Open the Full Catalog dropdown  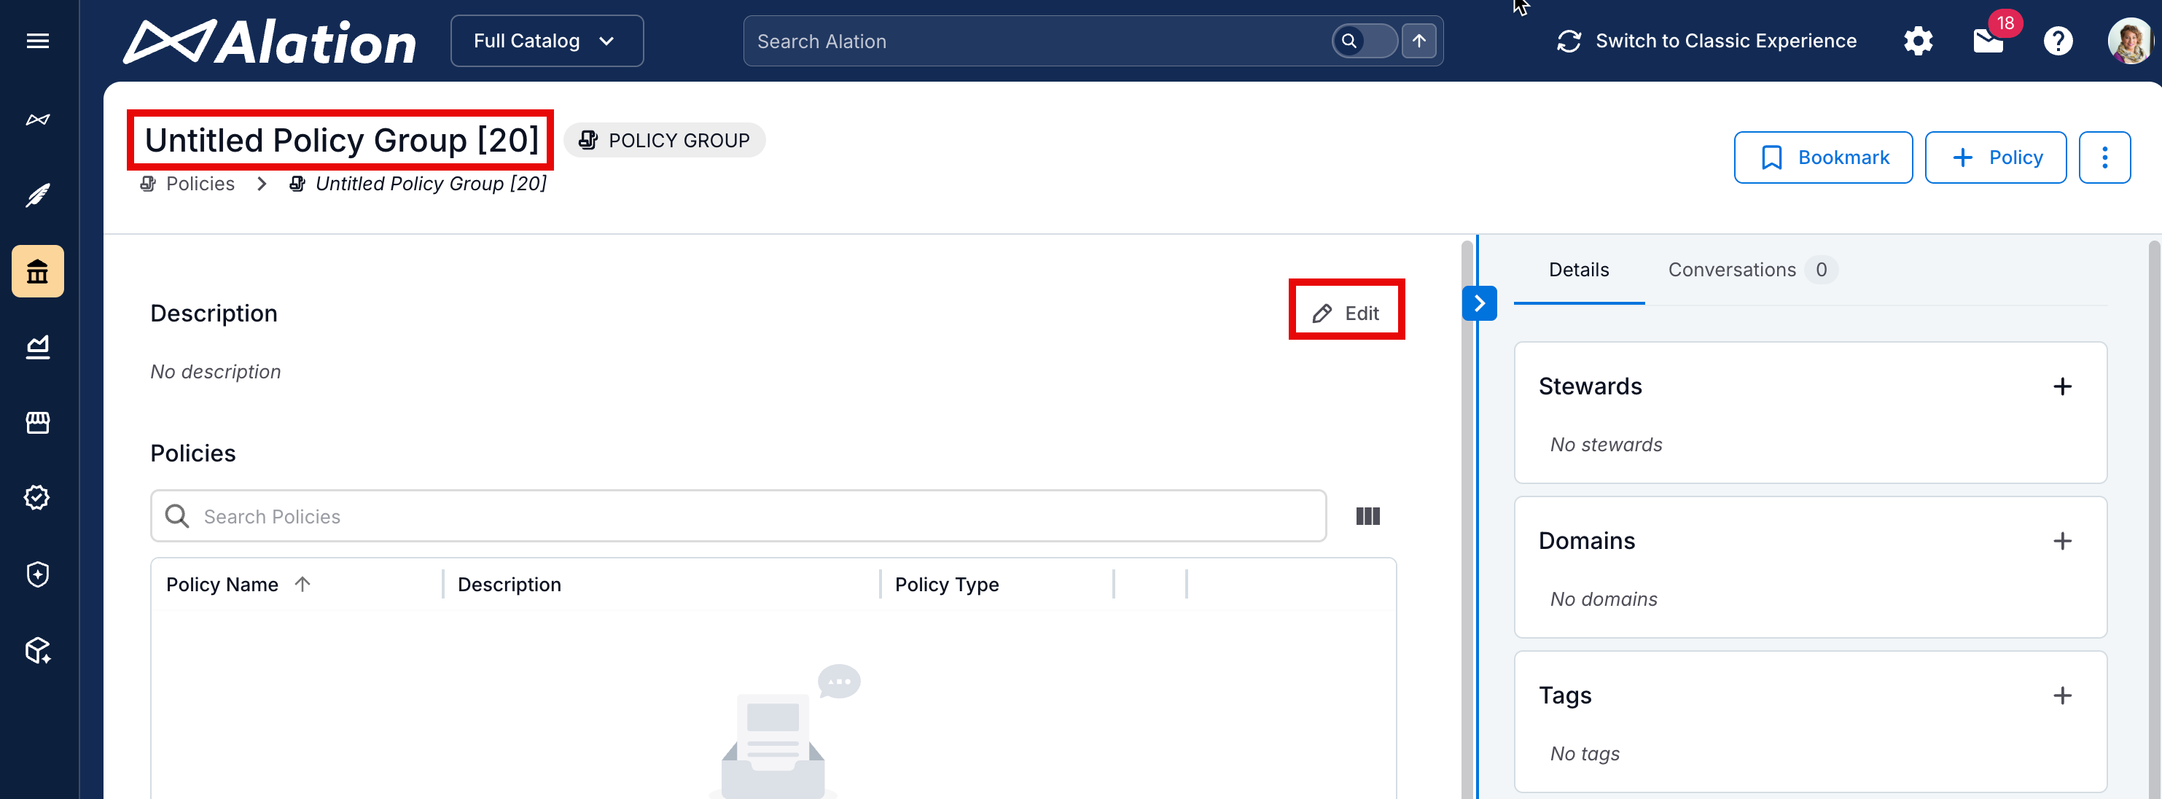(x=547, y=41)
